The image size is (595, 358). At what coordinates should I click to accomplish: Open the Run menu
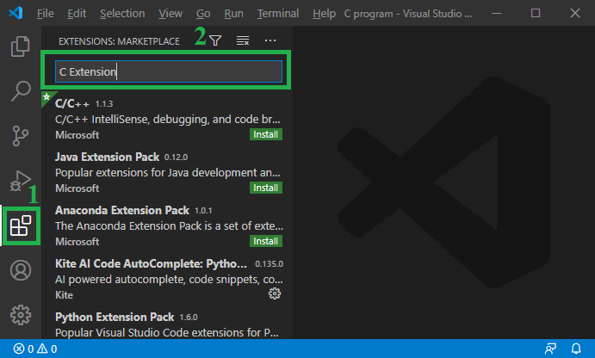coord(233,14)
